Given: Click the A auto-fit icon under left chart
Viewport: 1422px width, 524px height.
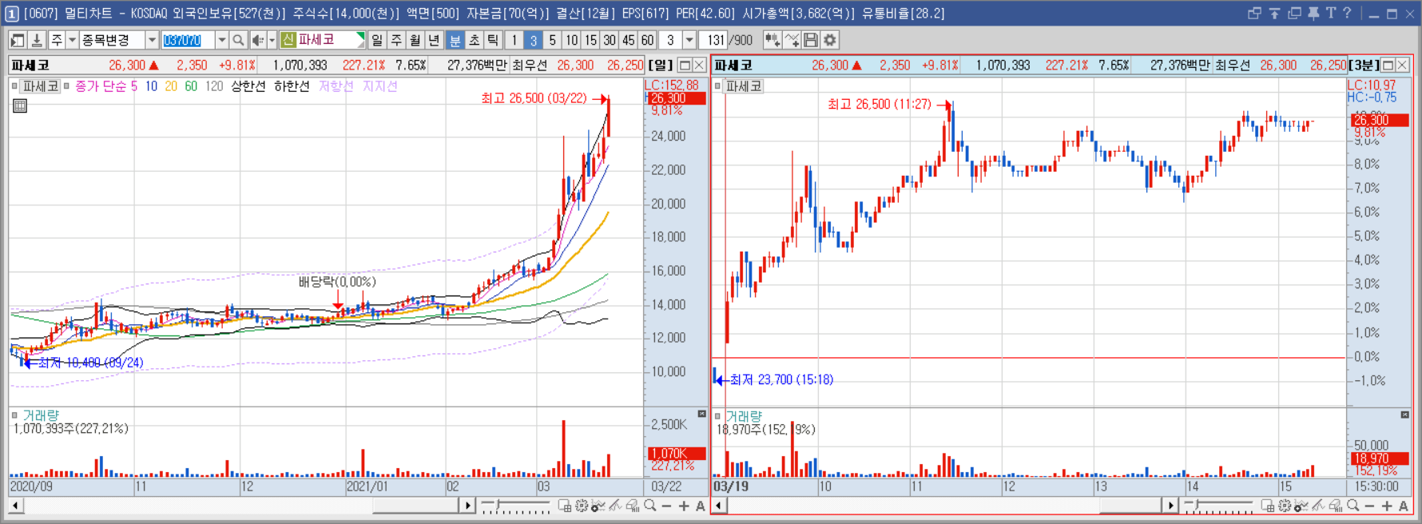Looking at the screenshot, I should tap(701, 506).
